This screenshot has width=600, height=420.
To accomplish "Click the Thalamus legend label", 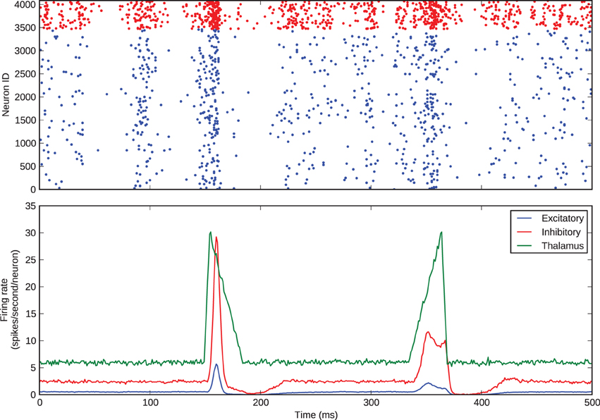I will (x=563, y=245).
